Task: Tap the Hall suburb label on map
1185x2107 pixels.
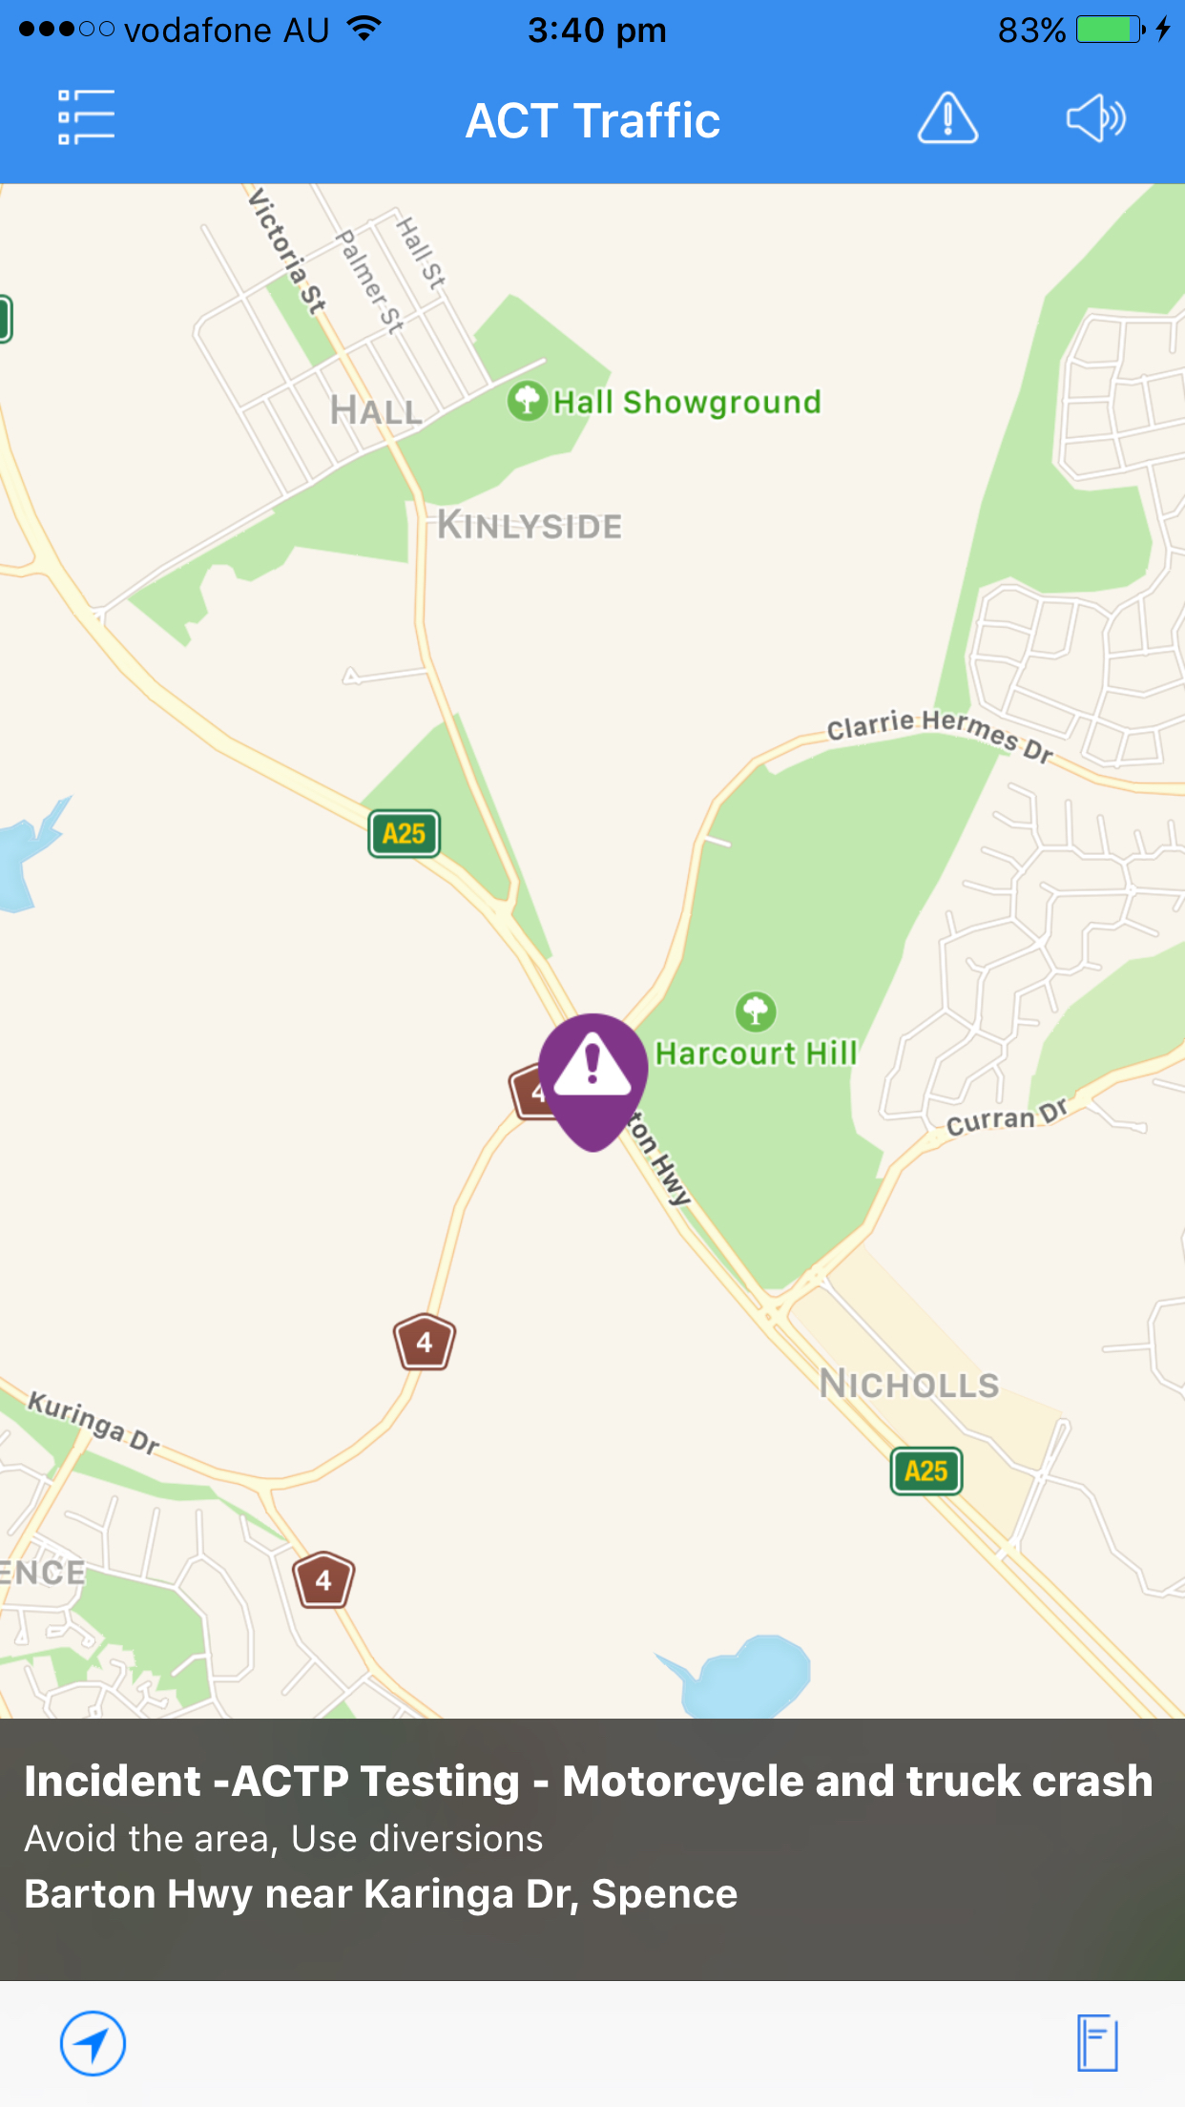Action: coord(376,410)
